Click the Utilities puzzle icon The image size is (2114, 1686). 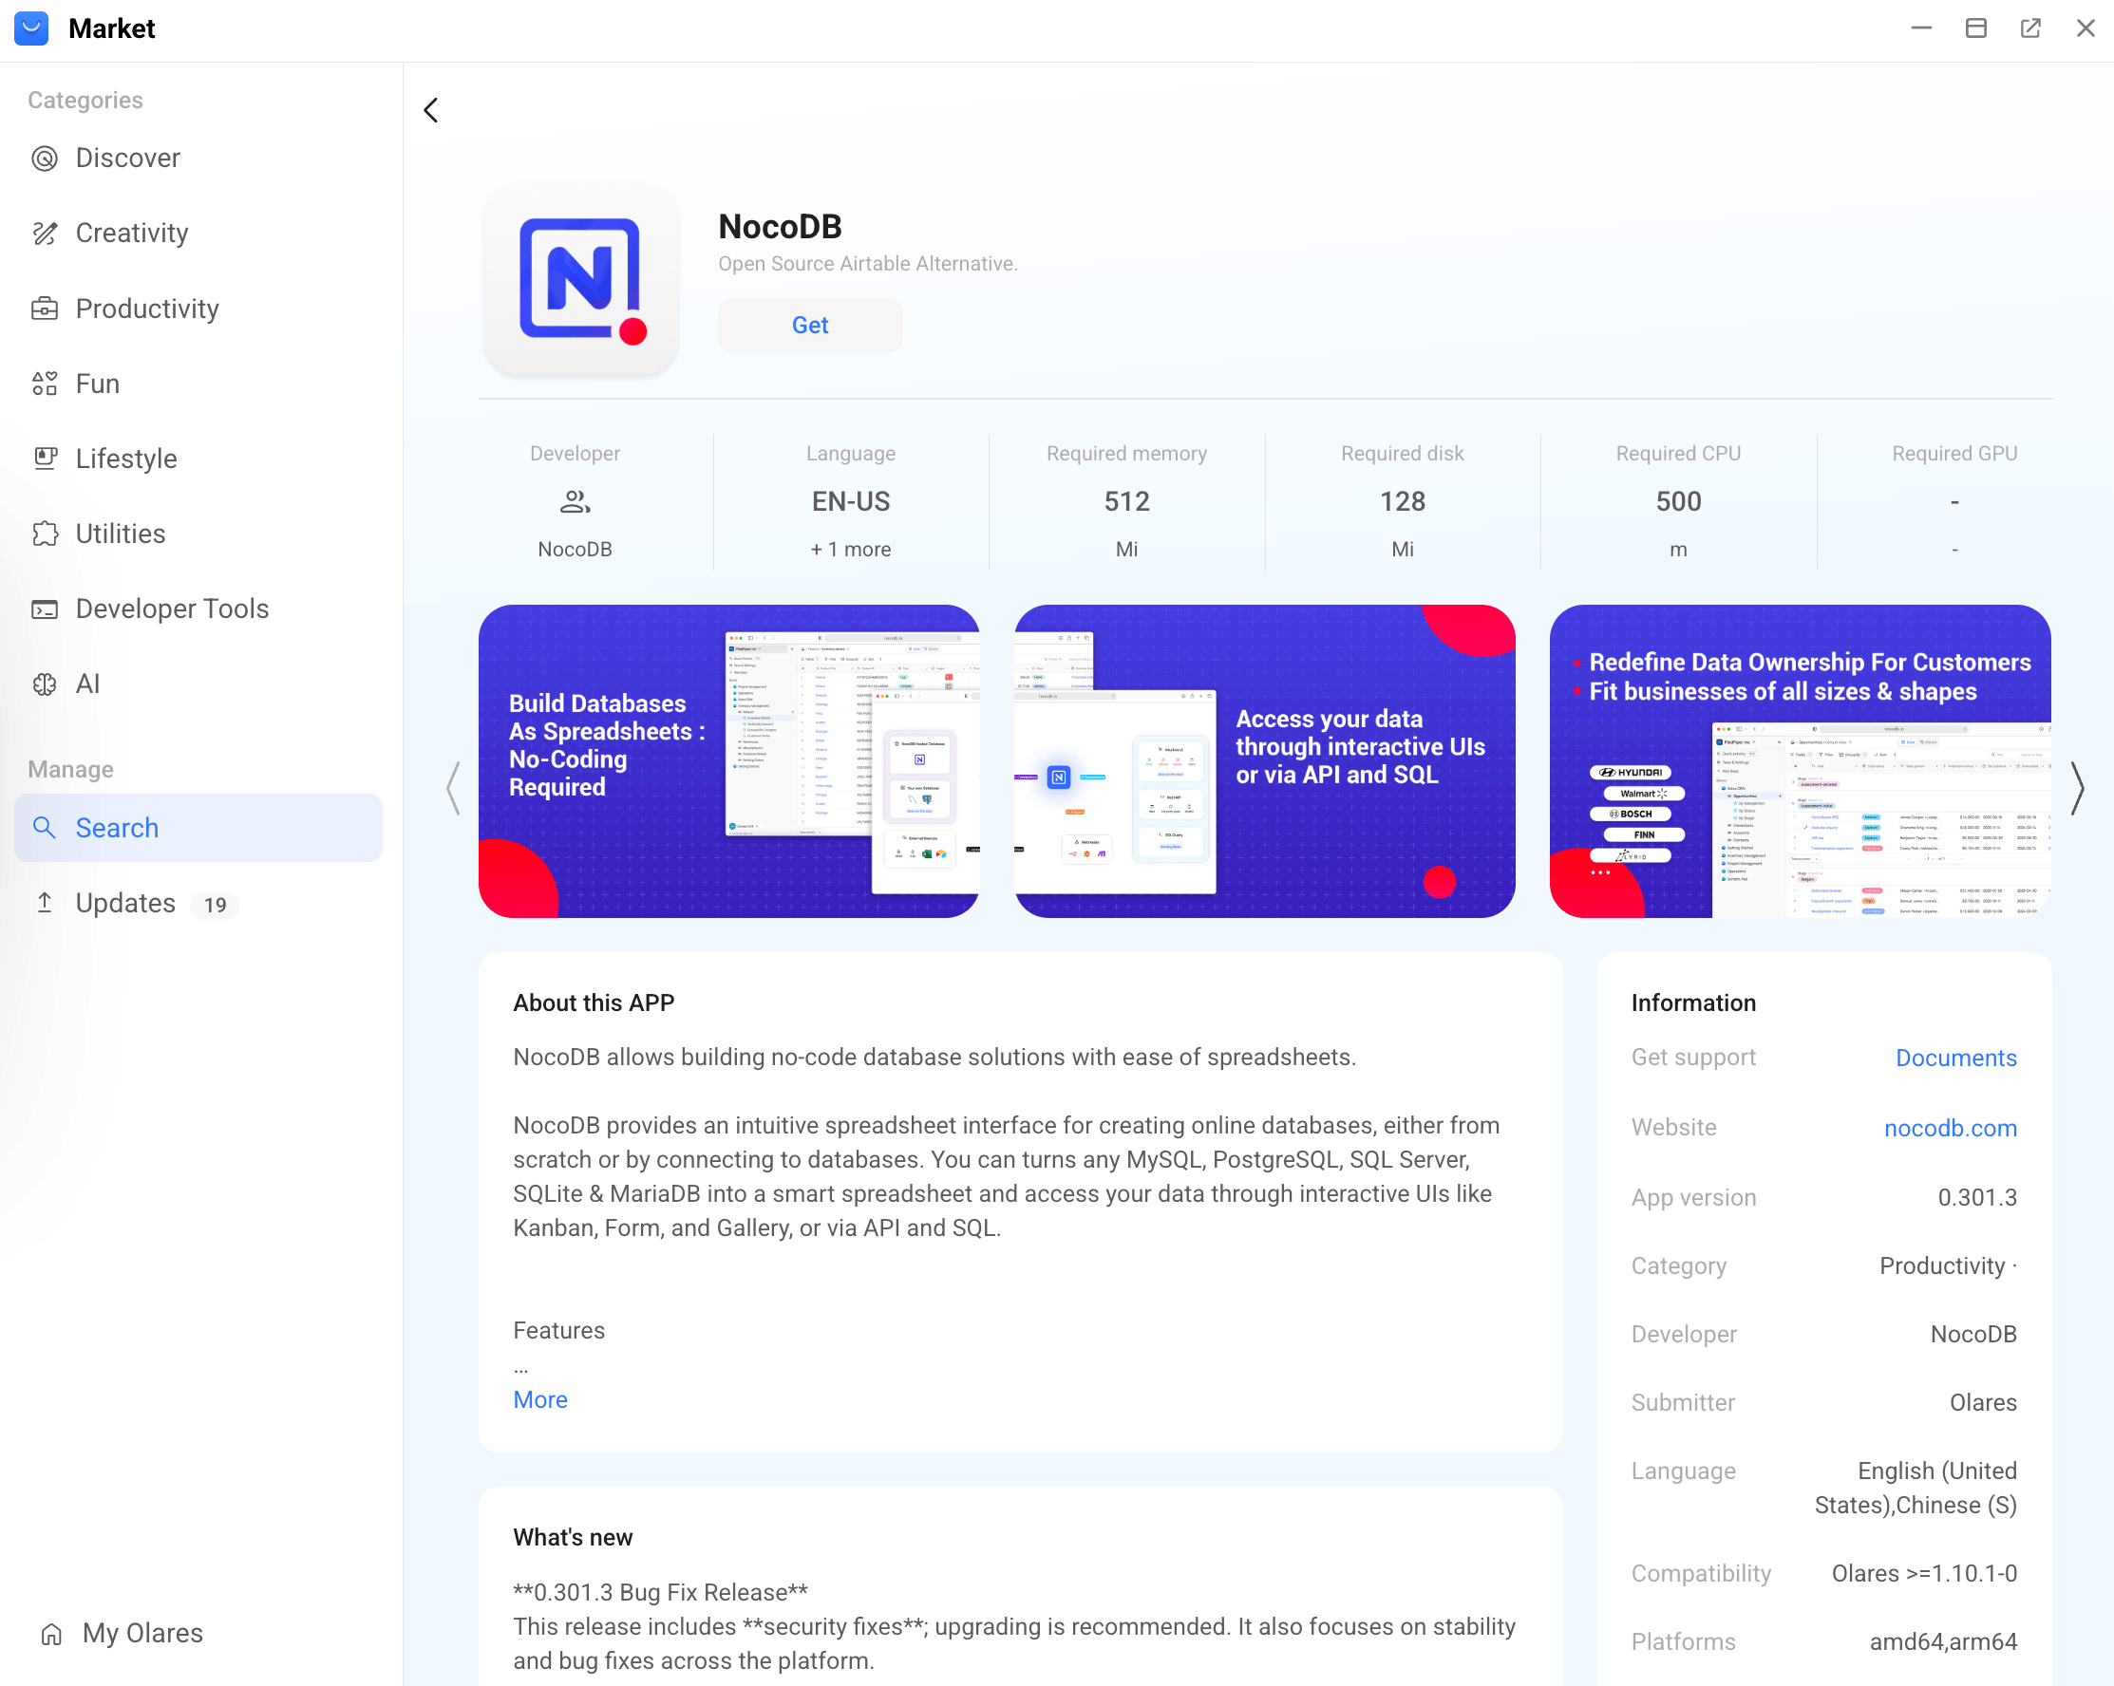point(45,534)
